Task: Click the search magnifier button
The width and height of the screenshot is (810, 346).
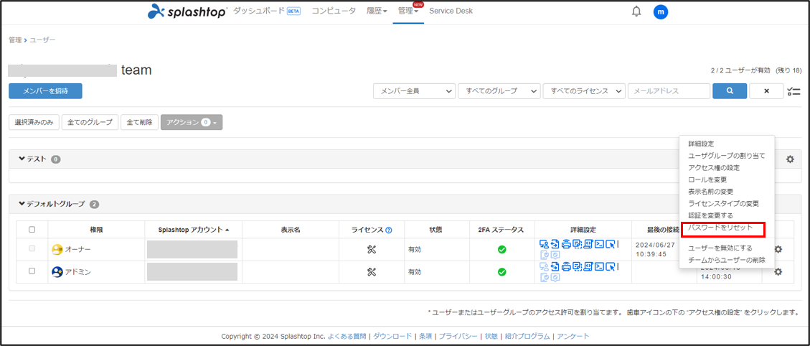Action: tap(730, 91)
